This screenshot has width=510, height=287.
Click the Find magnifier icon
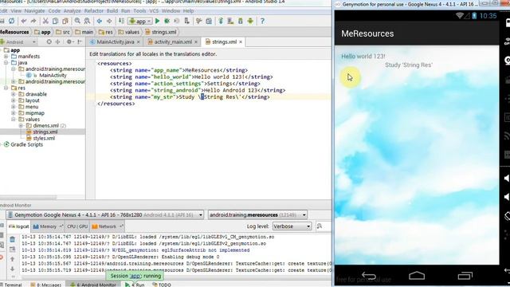[x=77, y=22]
